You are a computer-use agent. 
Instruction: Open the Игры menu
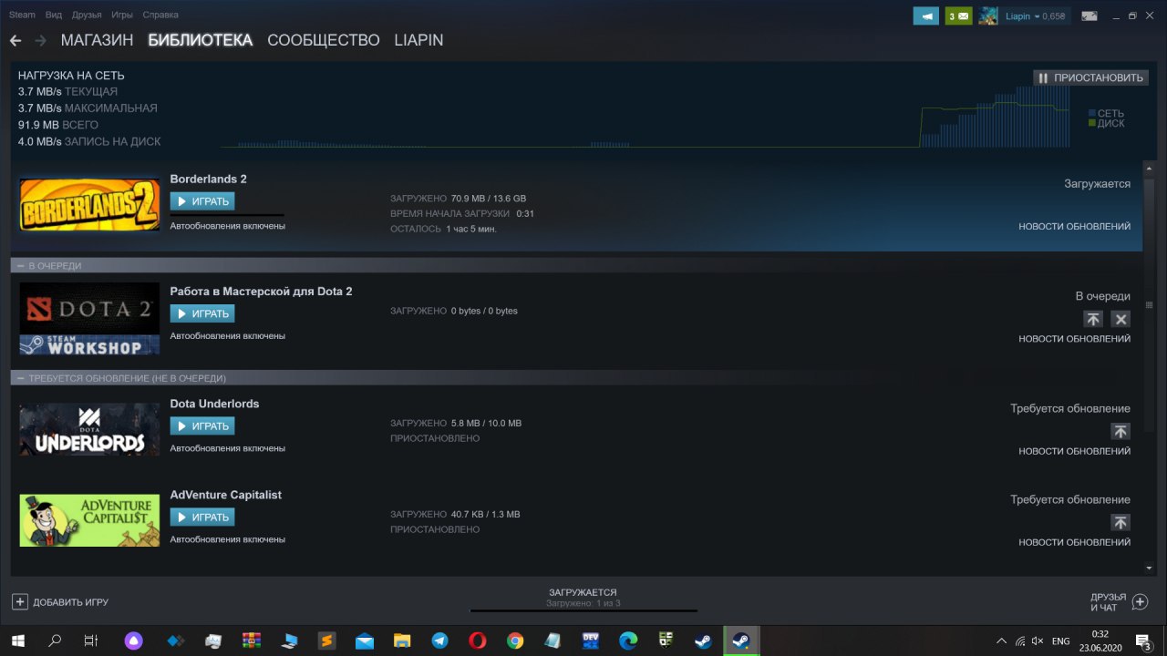click(122, 15)
